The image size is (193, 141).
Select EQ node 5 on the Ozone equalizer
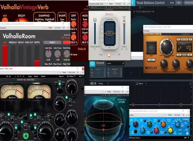pos(159,105)
